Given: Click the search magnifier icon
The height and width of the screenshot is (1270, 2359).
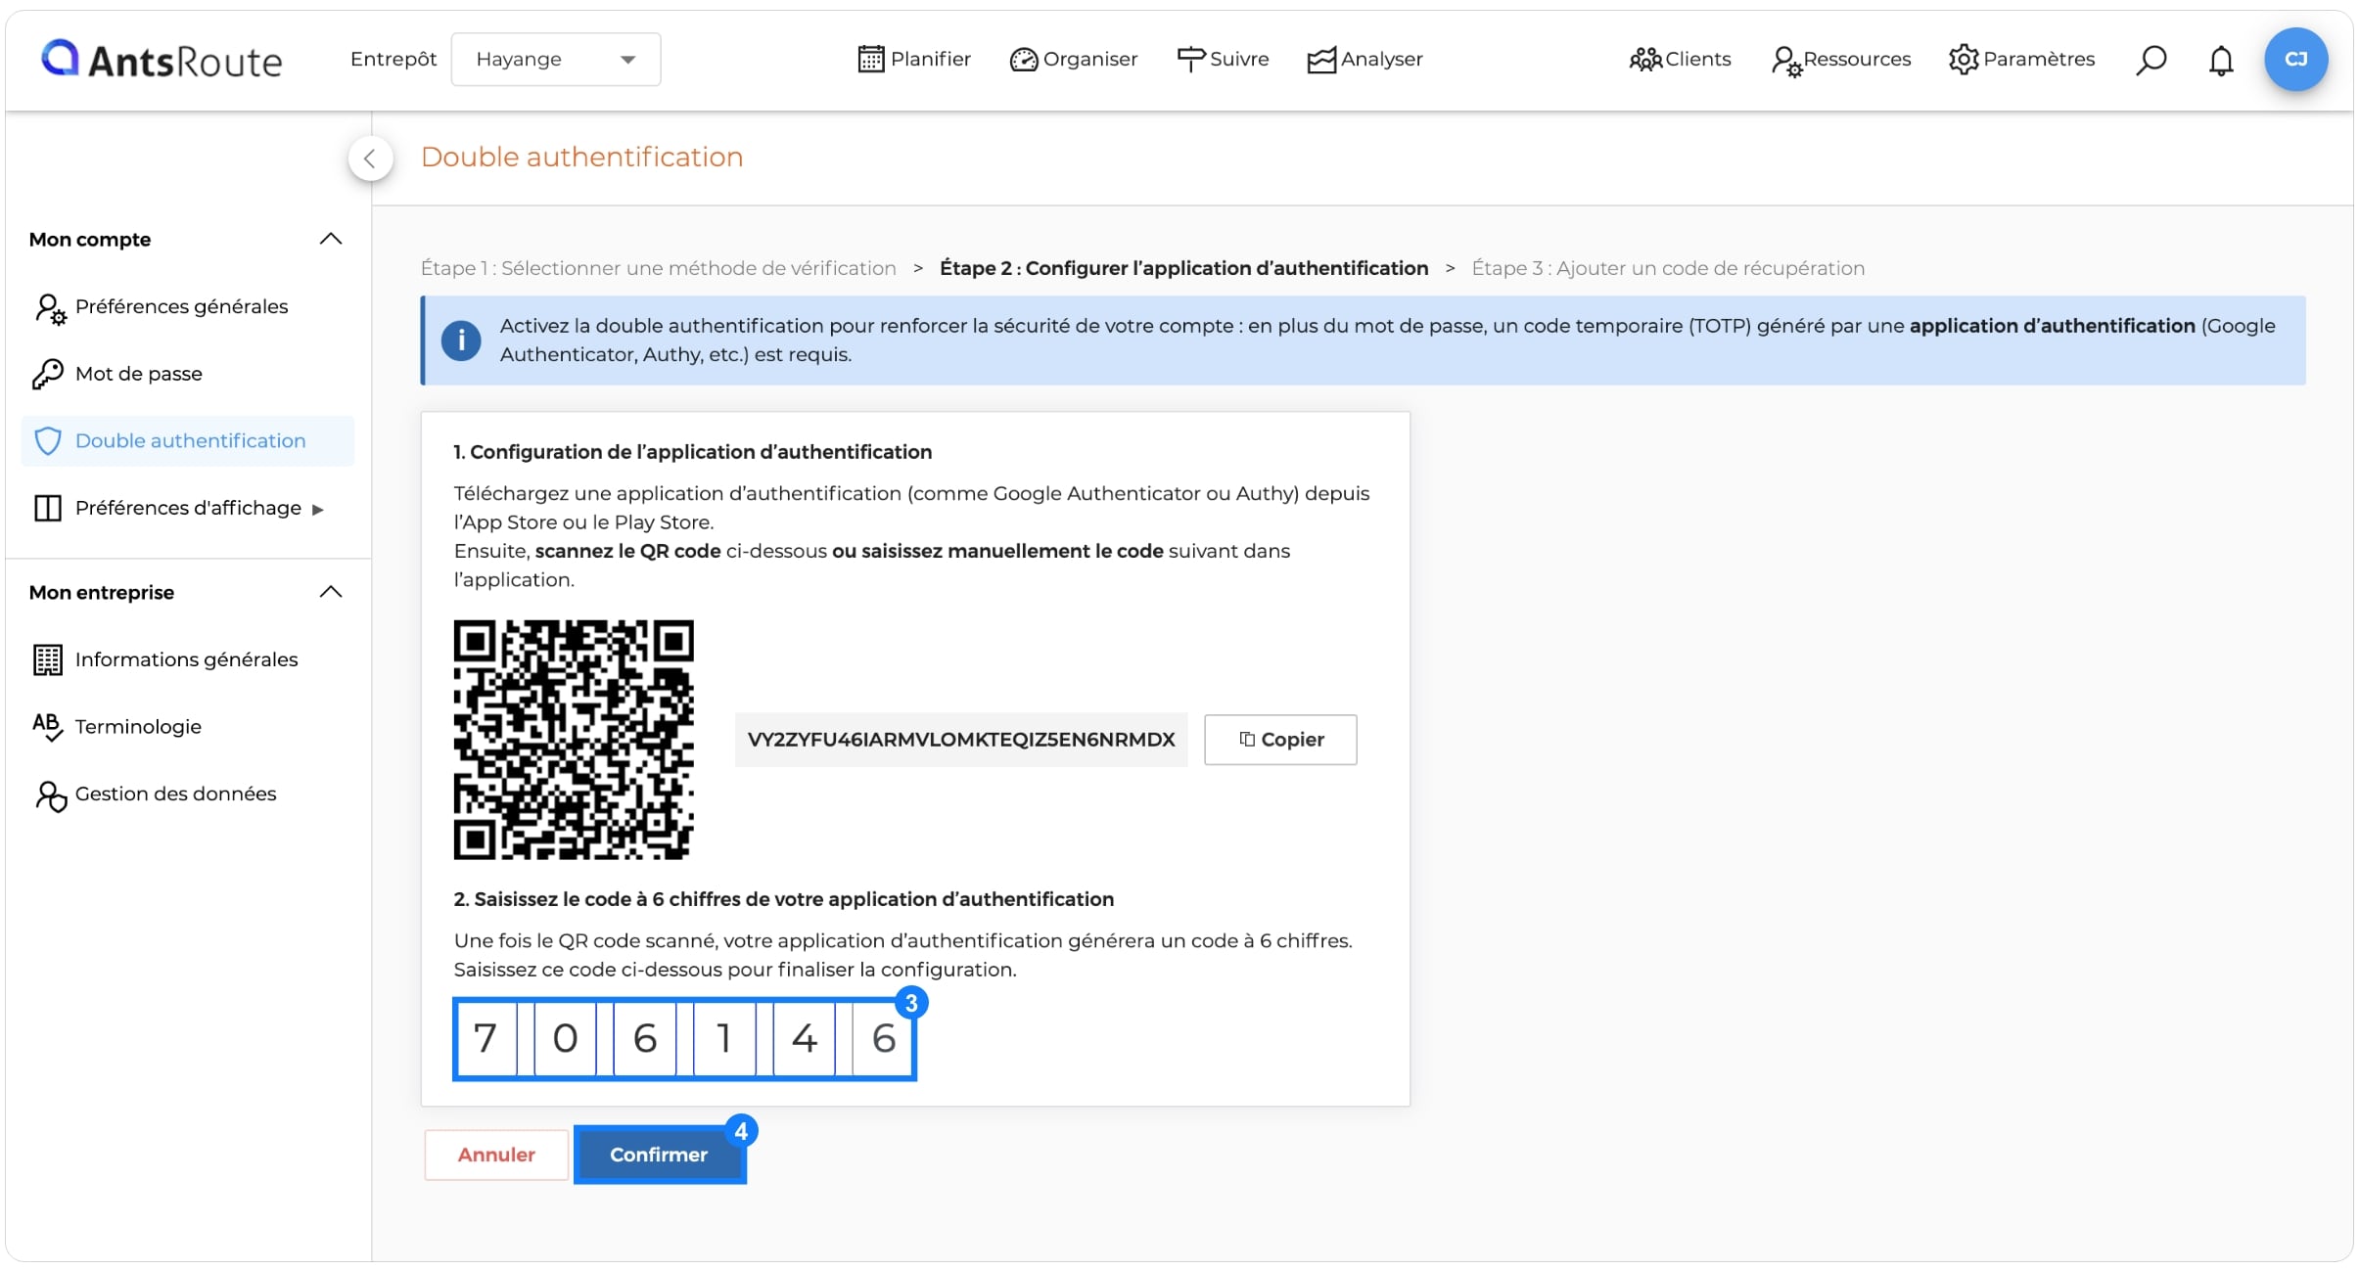Looking at the screenshot, I should pos(2151,61).
